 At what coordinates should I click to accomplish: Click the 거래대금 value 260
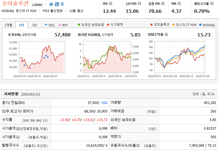pos(213,111)
